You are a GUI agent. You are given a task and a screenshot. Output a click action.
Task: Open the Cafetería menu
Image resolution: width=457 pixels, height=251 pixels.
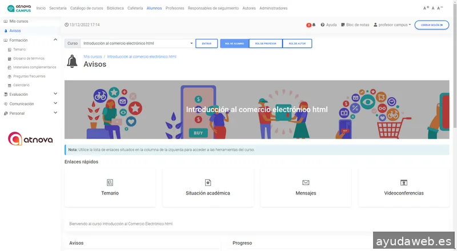(x=135, y=8)
